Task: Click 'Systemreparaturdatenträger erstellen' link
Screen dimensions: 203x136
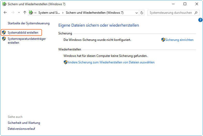Action: click(x=27, y=41)
